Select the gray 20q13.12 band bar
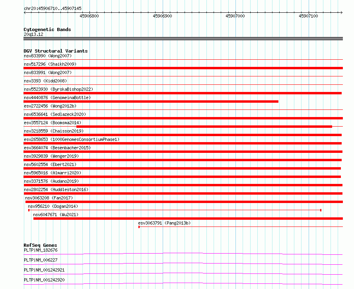Screen dimensions: 354x289 (183, 39)
